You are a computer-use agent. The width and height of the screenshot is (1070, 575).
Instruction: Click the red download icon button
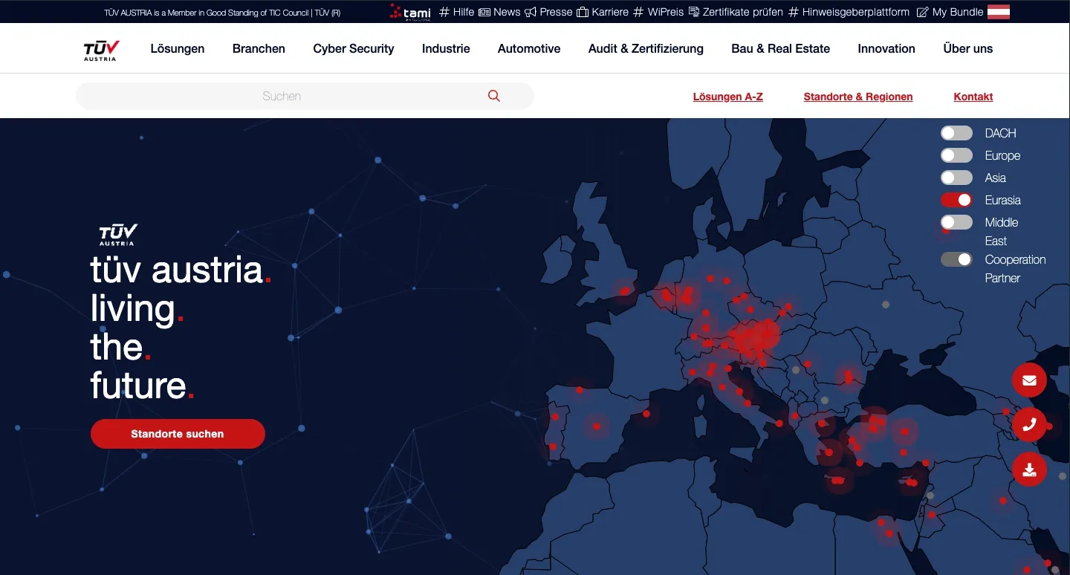[1029, 470]
